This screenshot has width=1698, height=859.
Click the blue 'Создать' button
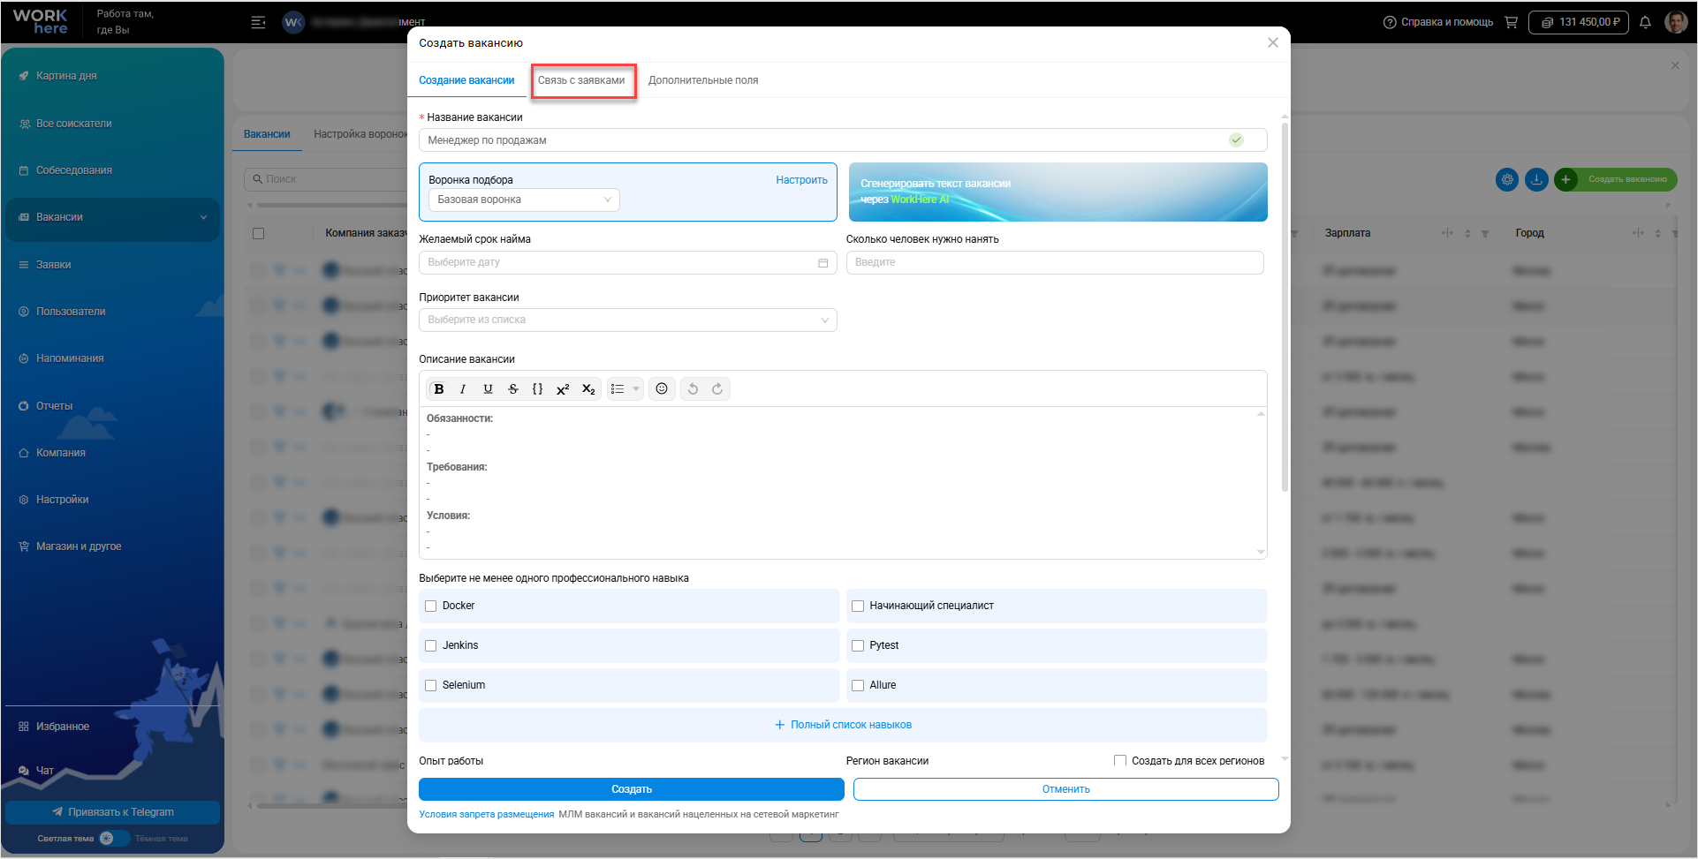(x=631, y=789)
